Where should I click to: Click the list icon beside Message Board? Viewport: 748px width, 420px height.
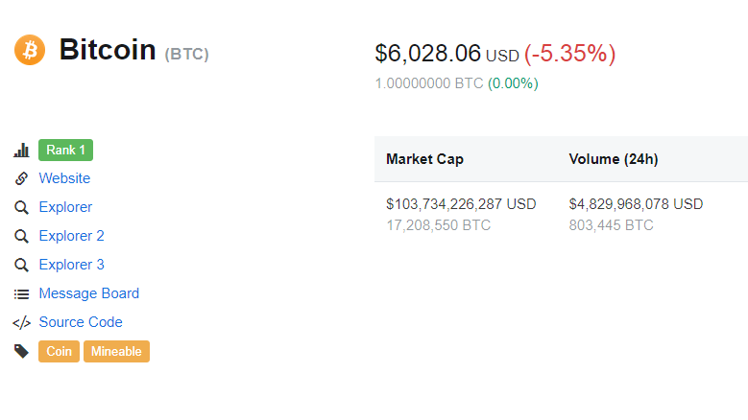(21, 293)
